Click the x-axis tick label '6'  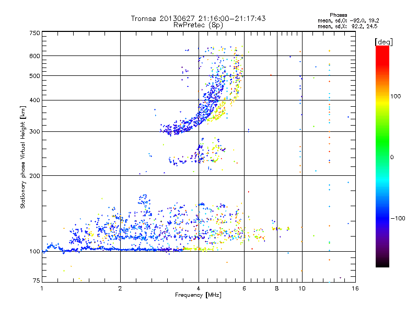click(244, 288)
